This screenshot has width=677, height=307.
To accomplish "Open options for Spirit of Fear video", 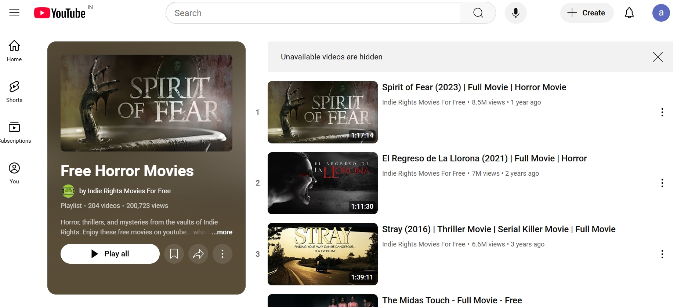I will [x=662, y=112].
